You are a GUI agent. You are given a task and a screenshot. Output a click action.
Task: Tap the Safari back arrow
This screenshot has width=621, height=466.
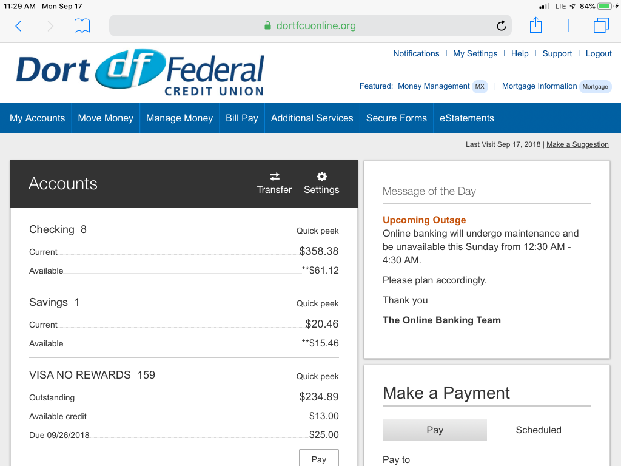click(x=18, y=25)
